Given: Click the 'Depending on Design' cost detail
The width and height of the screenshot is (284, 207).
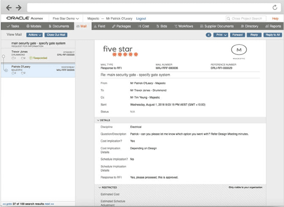Looking at the screenshot, I should point(143,148).
